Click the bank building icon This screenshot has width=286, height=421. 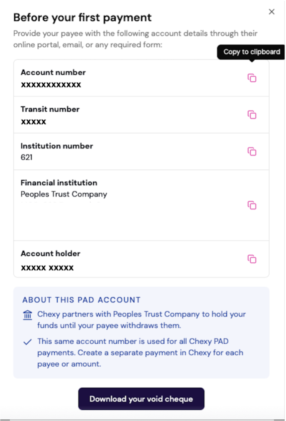(27, 315)
